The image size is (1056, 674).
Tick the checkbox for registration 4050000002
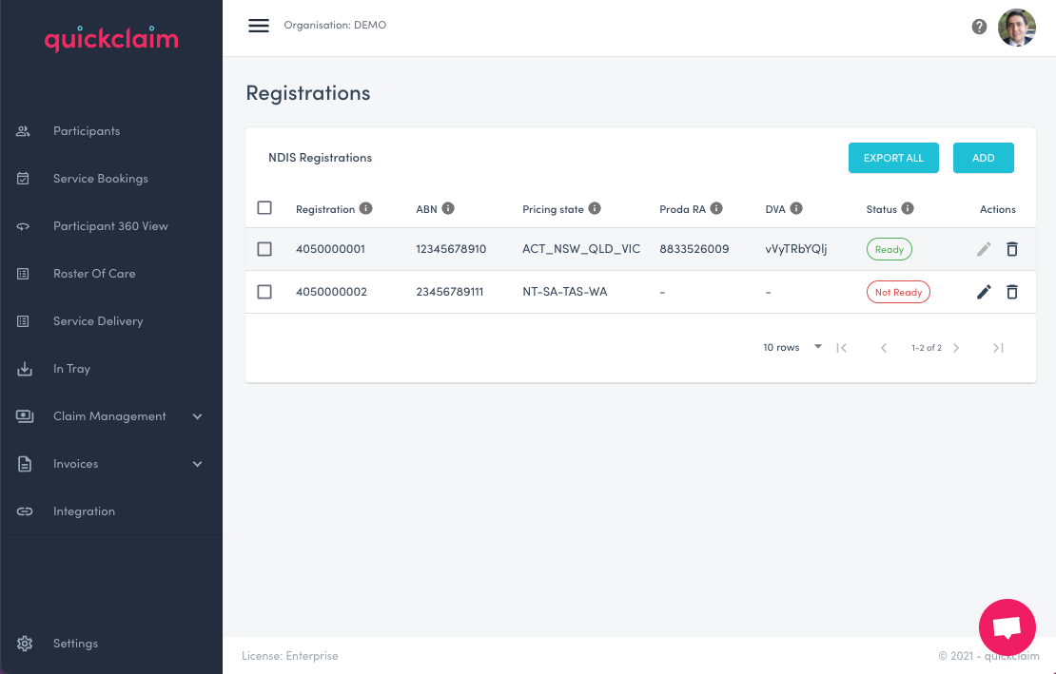click(x=264, y=292)
